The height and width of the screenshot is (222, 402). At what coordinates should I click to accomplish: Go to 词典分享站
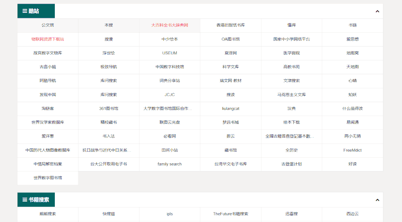coord(170,81)
